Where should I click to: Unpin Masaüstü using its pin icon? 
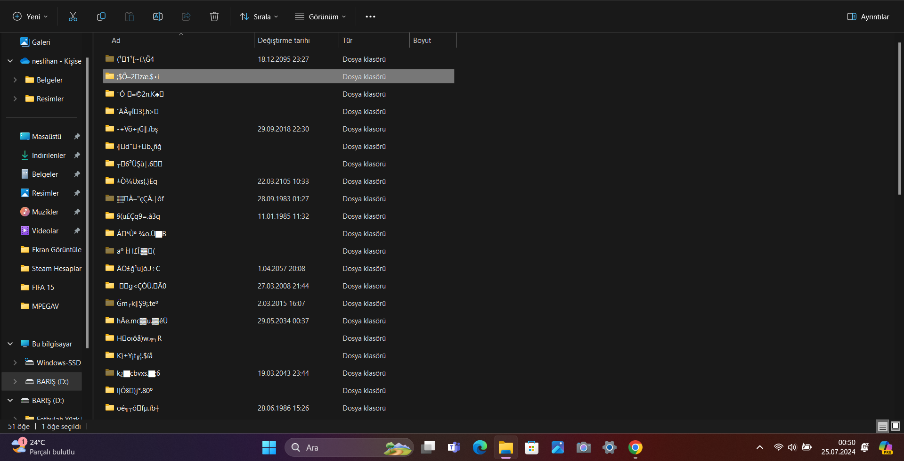[x=77, y=137]
